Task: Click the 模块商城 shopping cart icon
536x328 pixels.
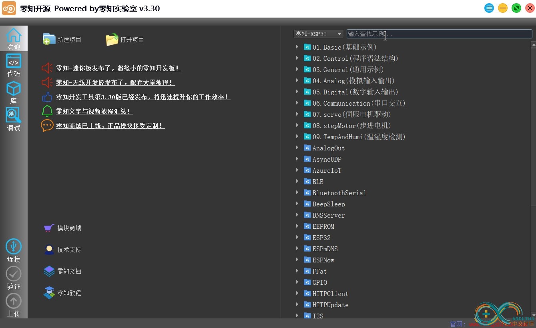Action: point(49,228)
